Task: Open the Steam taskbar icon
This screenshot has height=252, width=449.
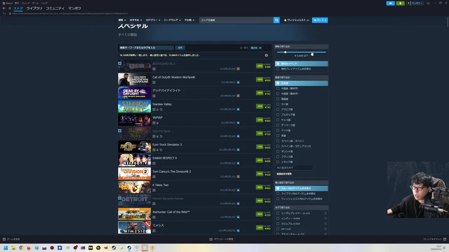Action: 129,248
